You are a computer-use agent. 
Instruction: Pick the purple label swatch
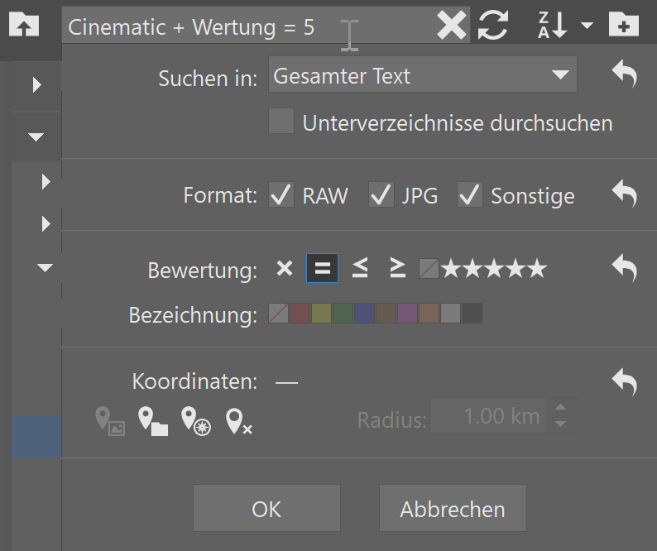407,314
